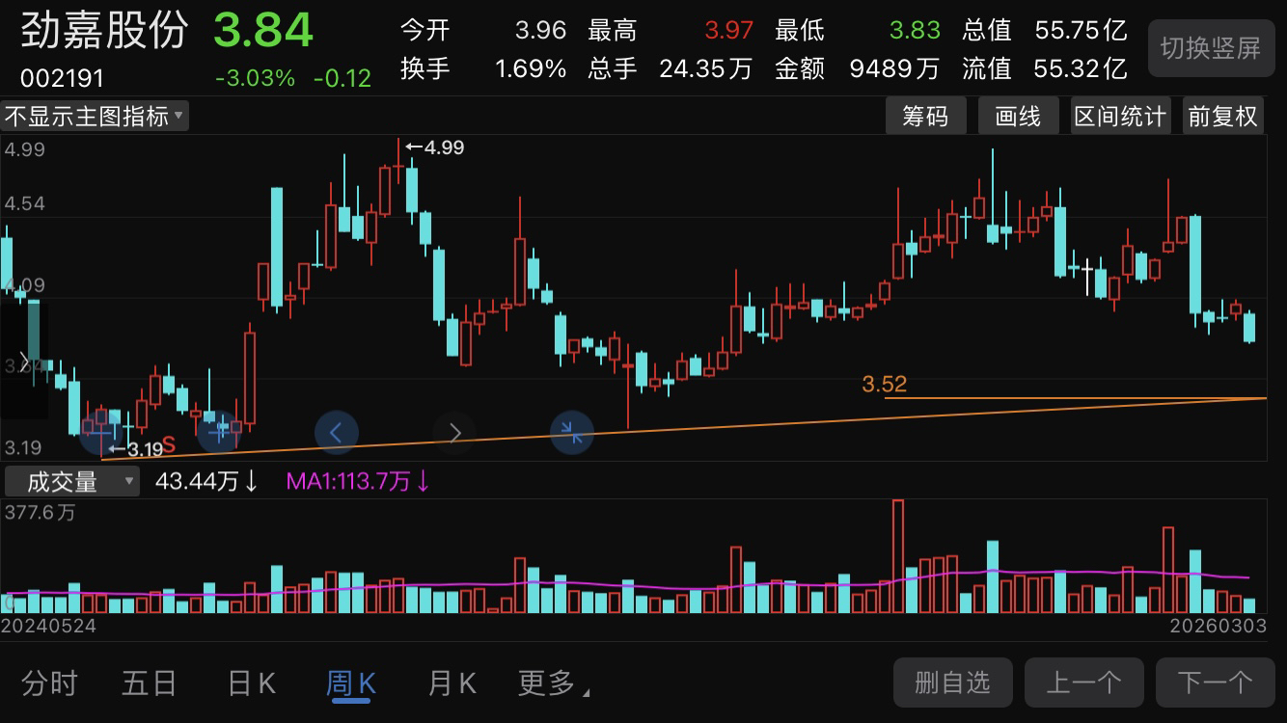Open the 成交量 sub-indicator dropdown

pyautogui.click(x=71, y=481)
